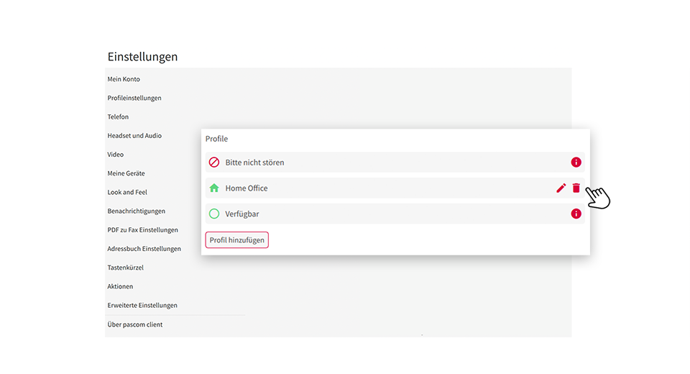The image size is (690, 374).
Task: Open Über pascom client page
Action: point(134,324)
